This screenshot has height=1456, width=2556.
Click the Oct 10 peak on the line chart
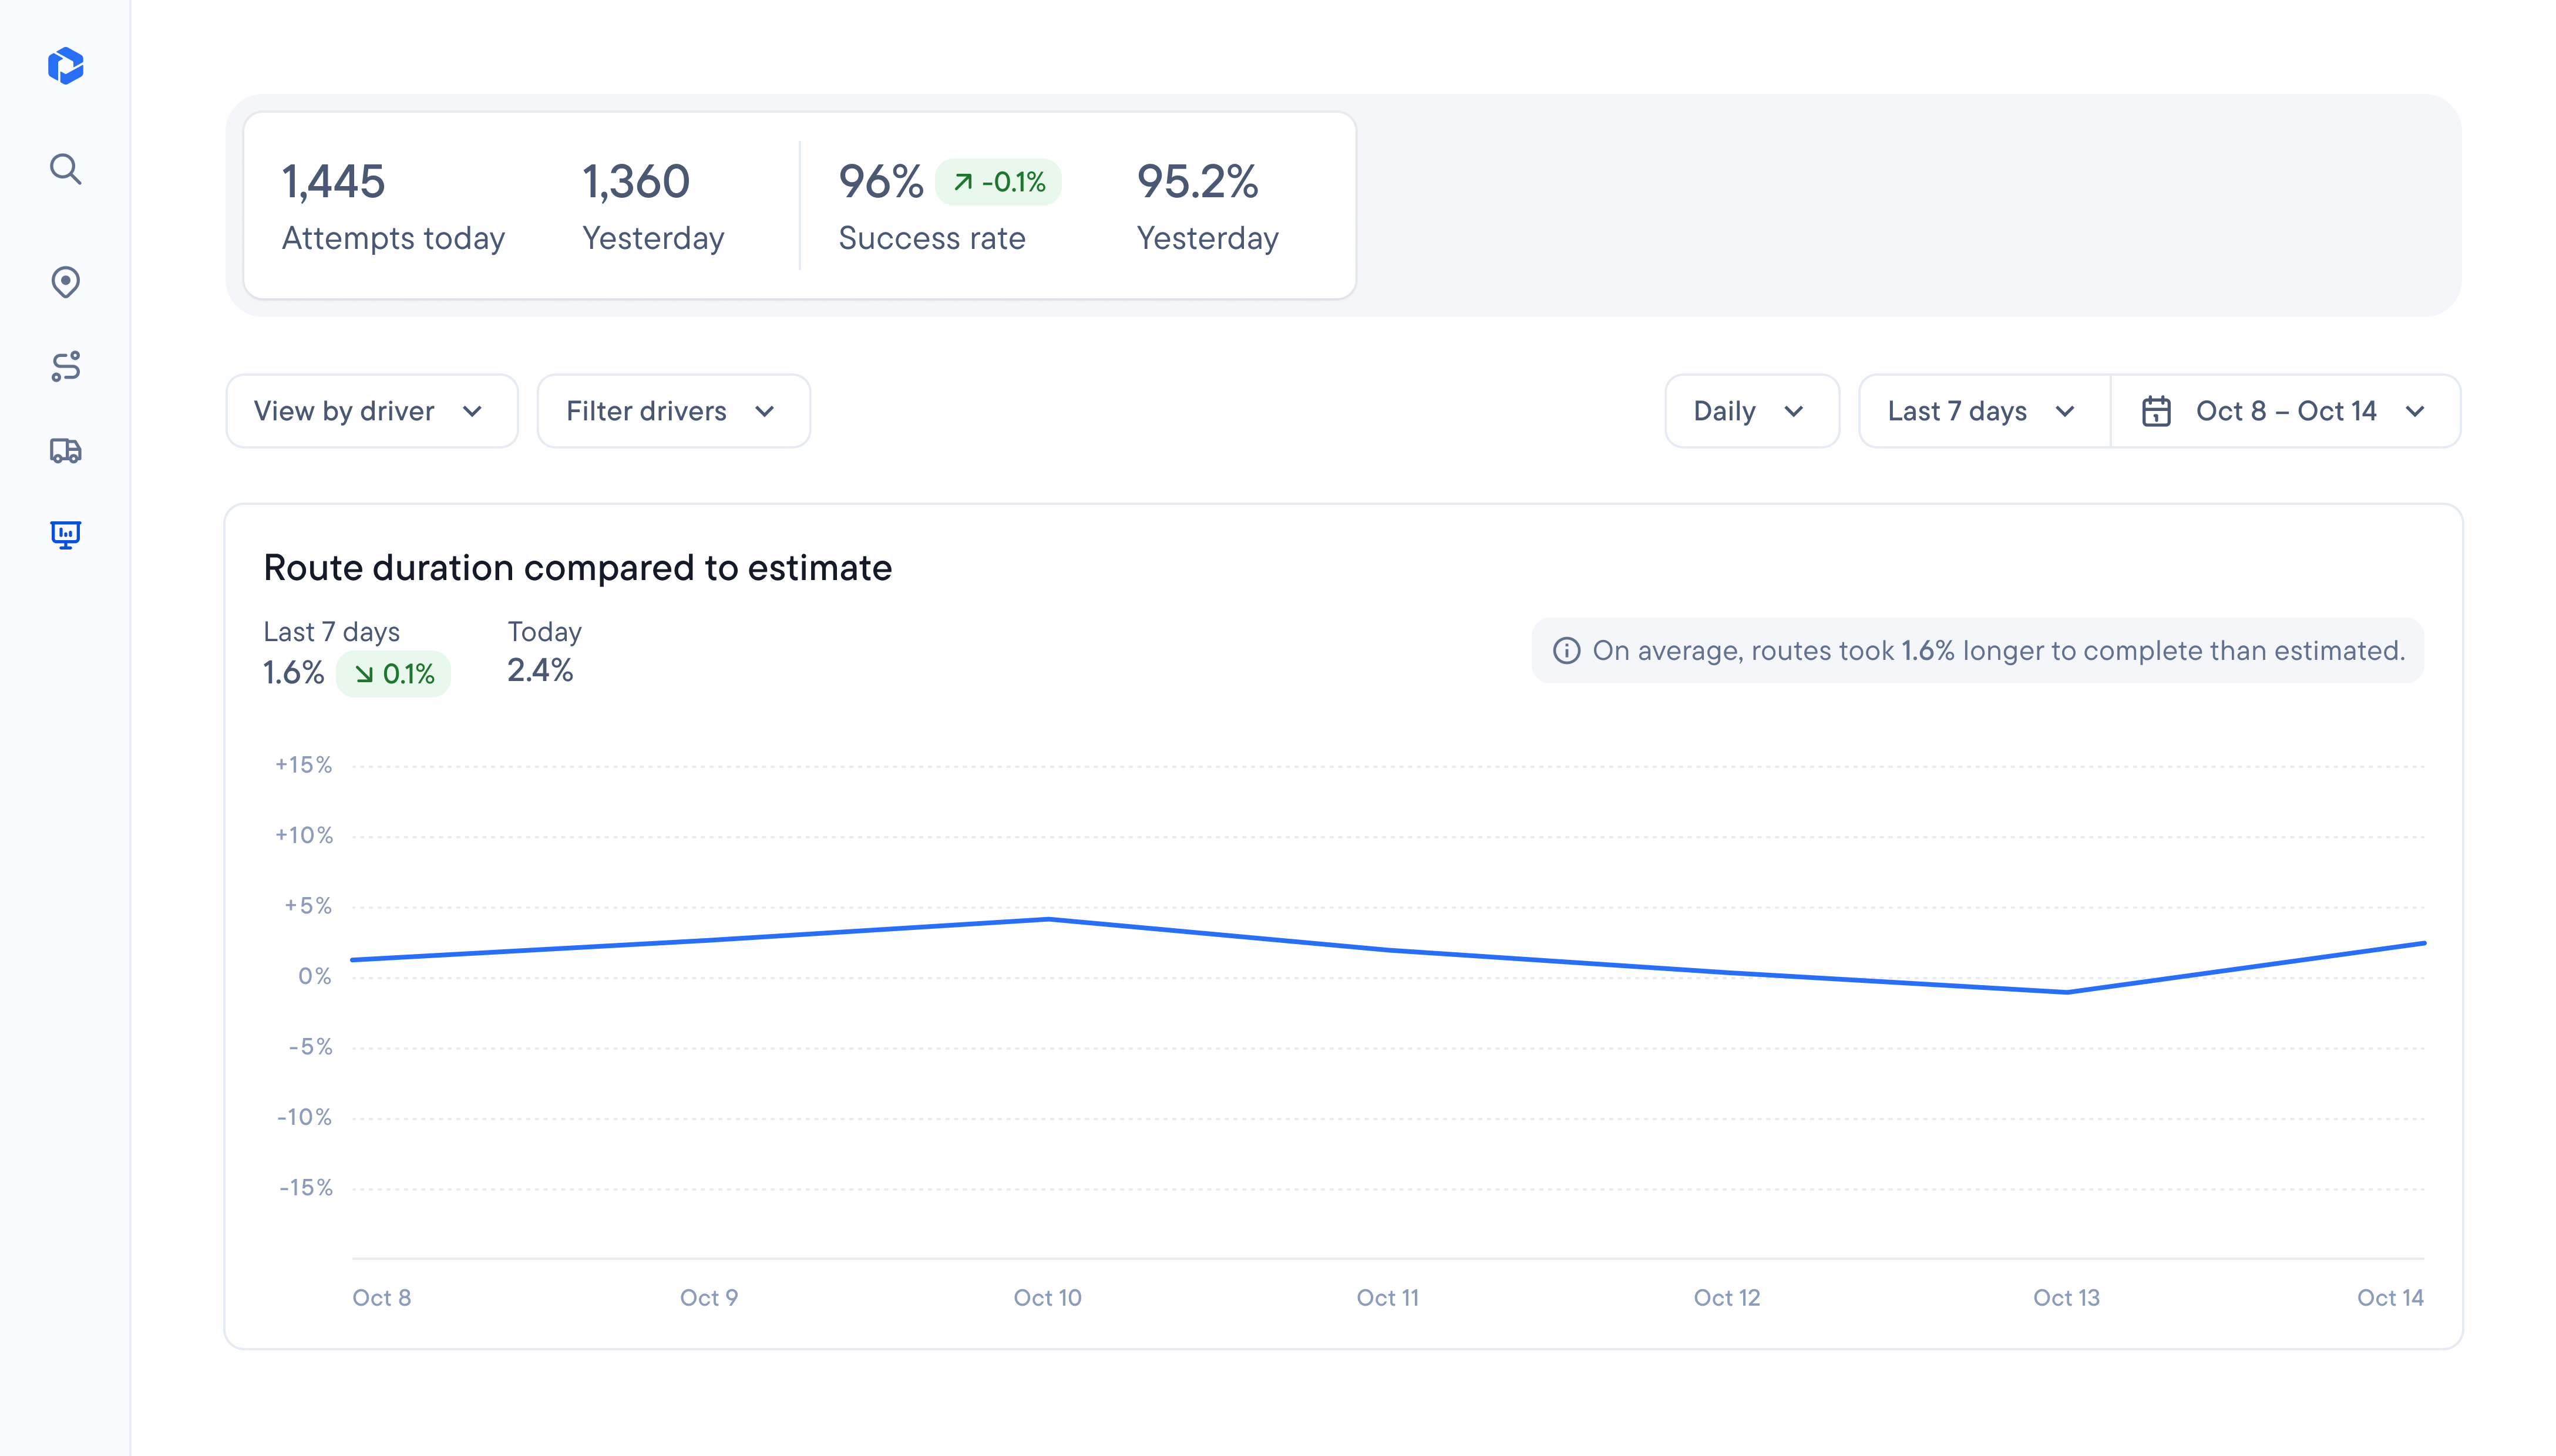tap(1047, 919)
